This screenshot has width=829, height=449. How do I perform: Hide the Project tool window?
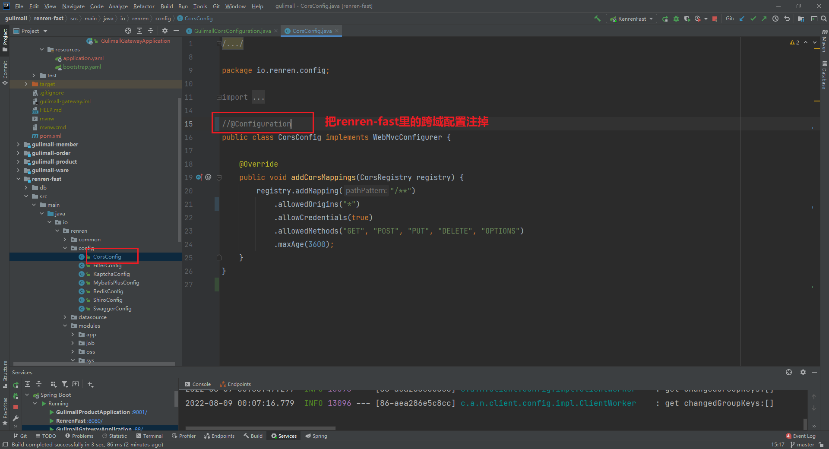[176, 31]
